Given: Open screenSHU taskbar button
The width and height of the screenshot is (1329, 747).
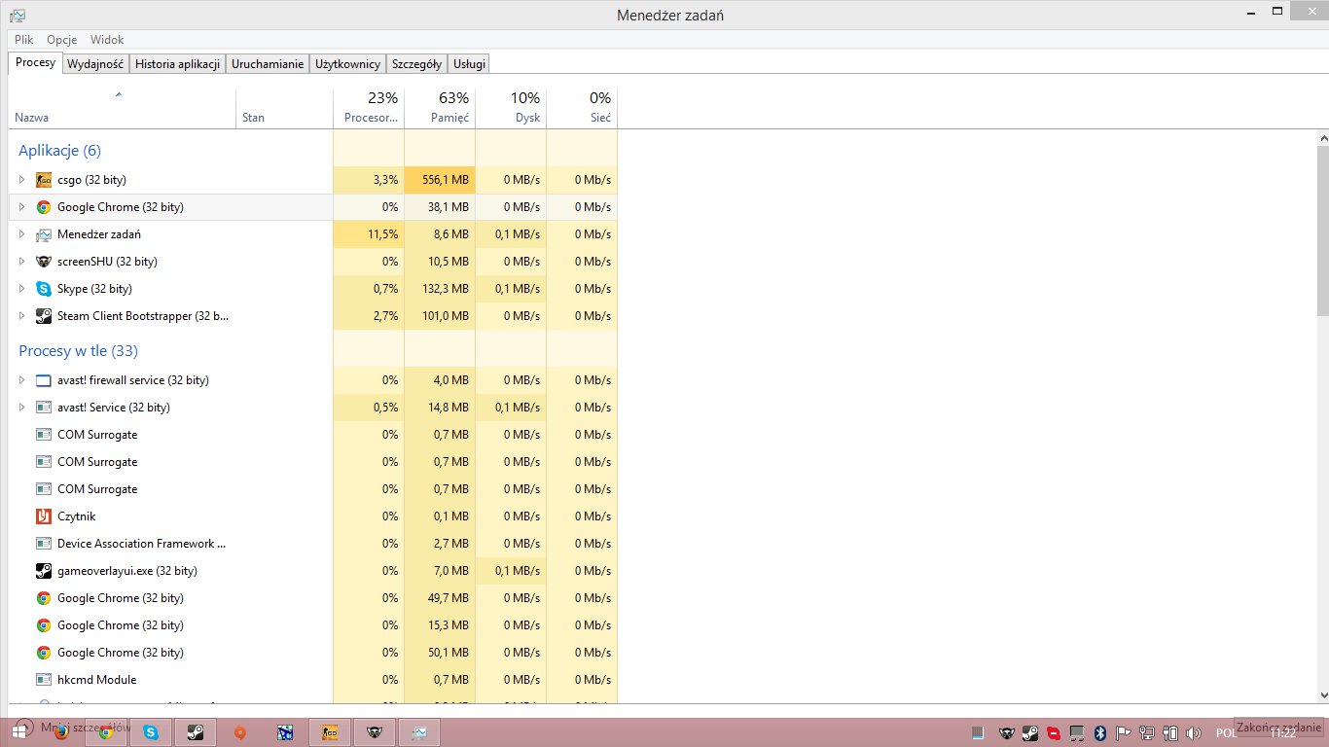Looking at the screenshot, I should pyautogui.click(x=375, y=732).
